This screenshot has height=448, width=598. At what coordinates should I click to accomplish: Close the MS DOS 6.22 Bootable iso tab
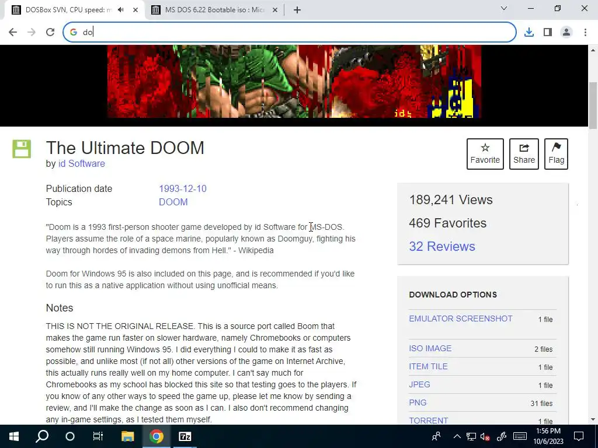pos(275,10)
